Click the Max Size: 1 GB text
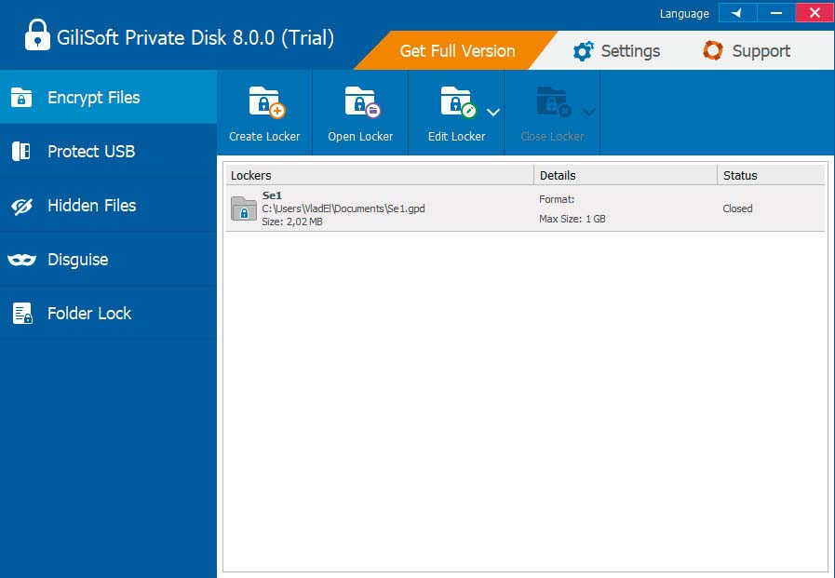The height and width of the screenshot is (578, 835). (572, 219)
